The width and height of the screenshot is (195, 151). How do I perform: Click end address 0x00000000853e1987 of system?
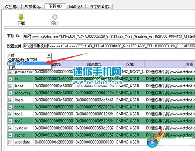coord(95,128)
